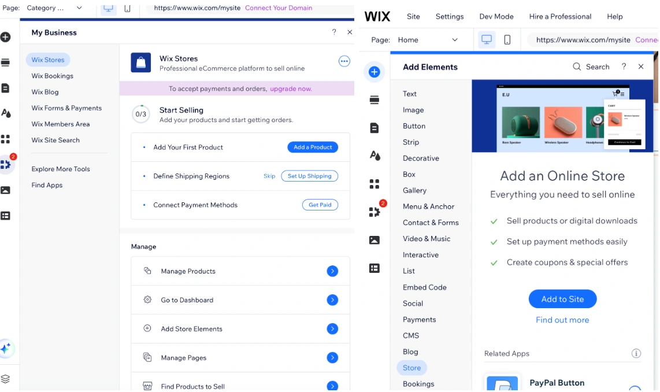Open Site Design icon in right editor sidebar

click(x=375, y=156)
